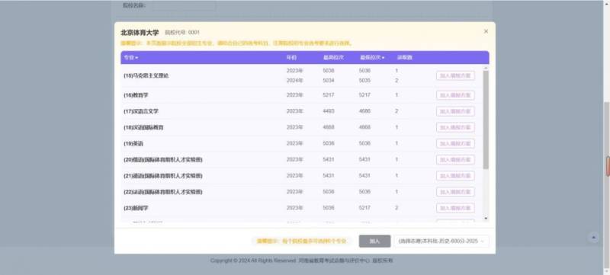Add (21)德语 to the application plan
610x275 pixels.
(455, 176)
